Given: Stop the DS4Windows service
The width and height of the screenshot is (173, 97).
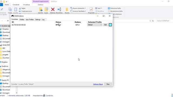Looking at the screenshot, I should pos(108,84).
